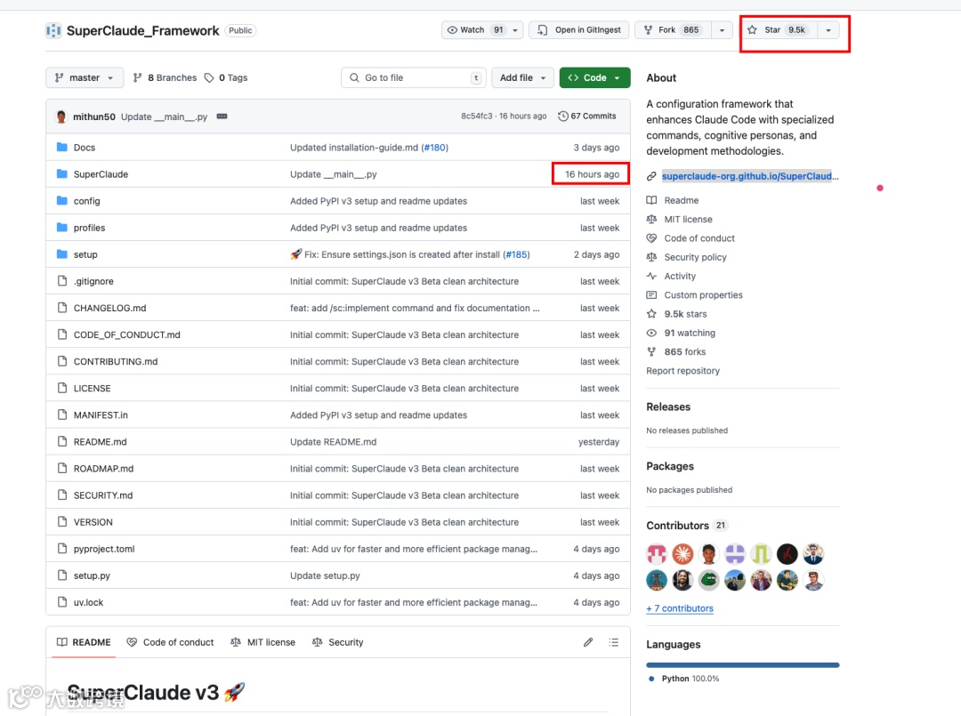The image size is (961, 716).
Task: View the 9.5k stars list
Action: 685,314
